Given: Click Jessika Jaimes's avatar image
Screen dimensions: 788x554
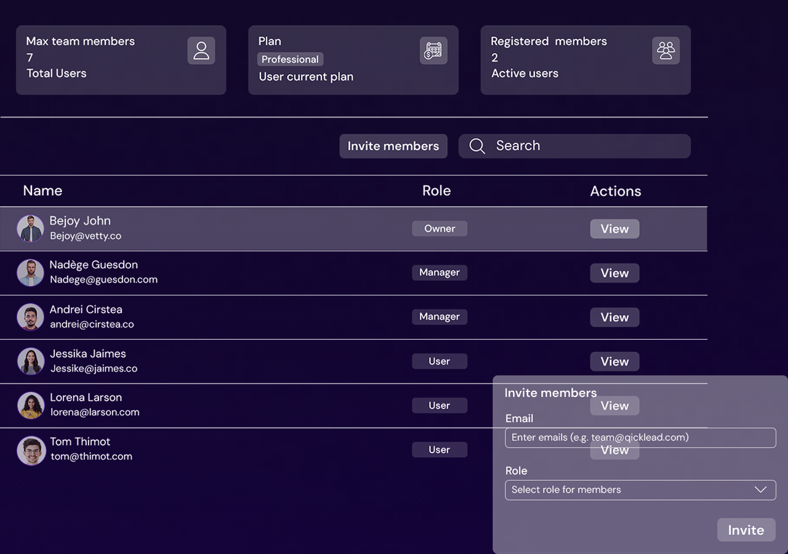Looking at the screenshot, I should click(30, 361).
